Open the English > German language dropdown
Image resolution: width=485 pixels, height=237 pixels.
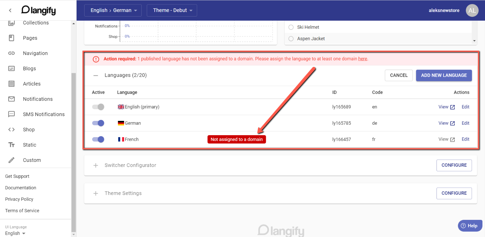(113, 10)
